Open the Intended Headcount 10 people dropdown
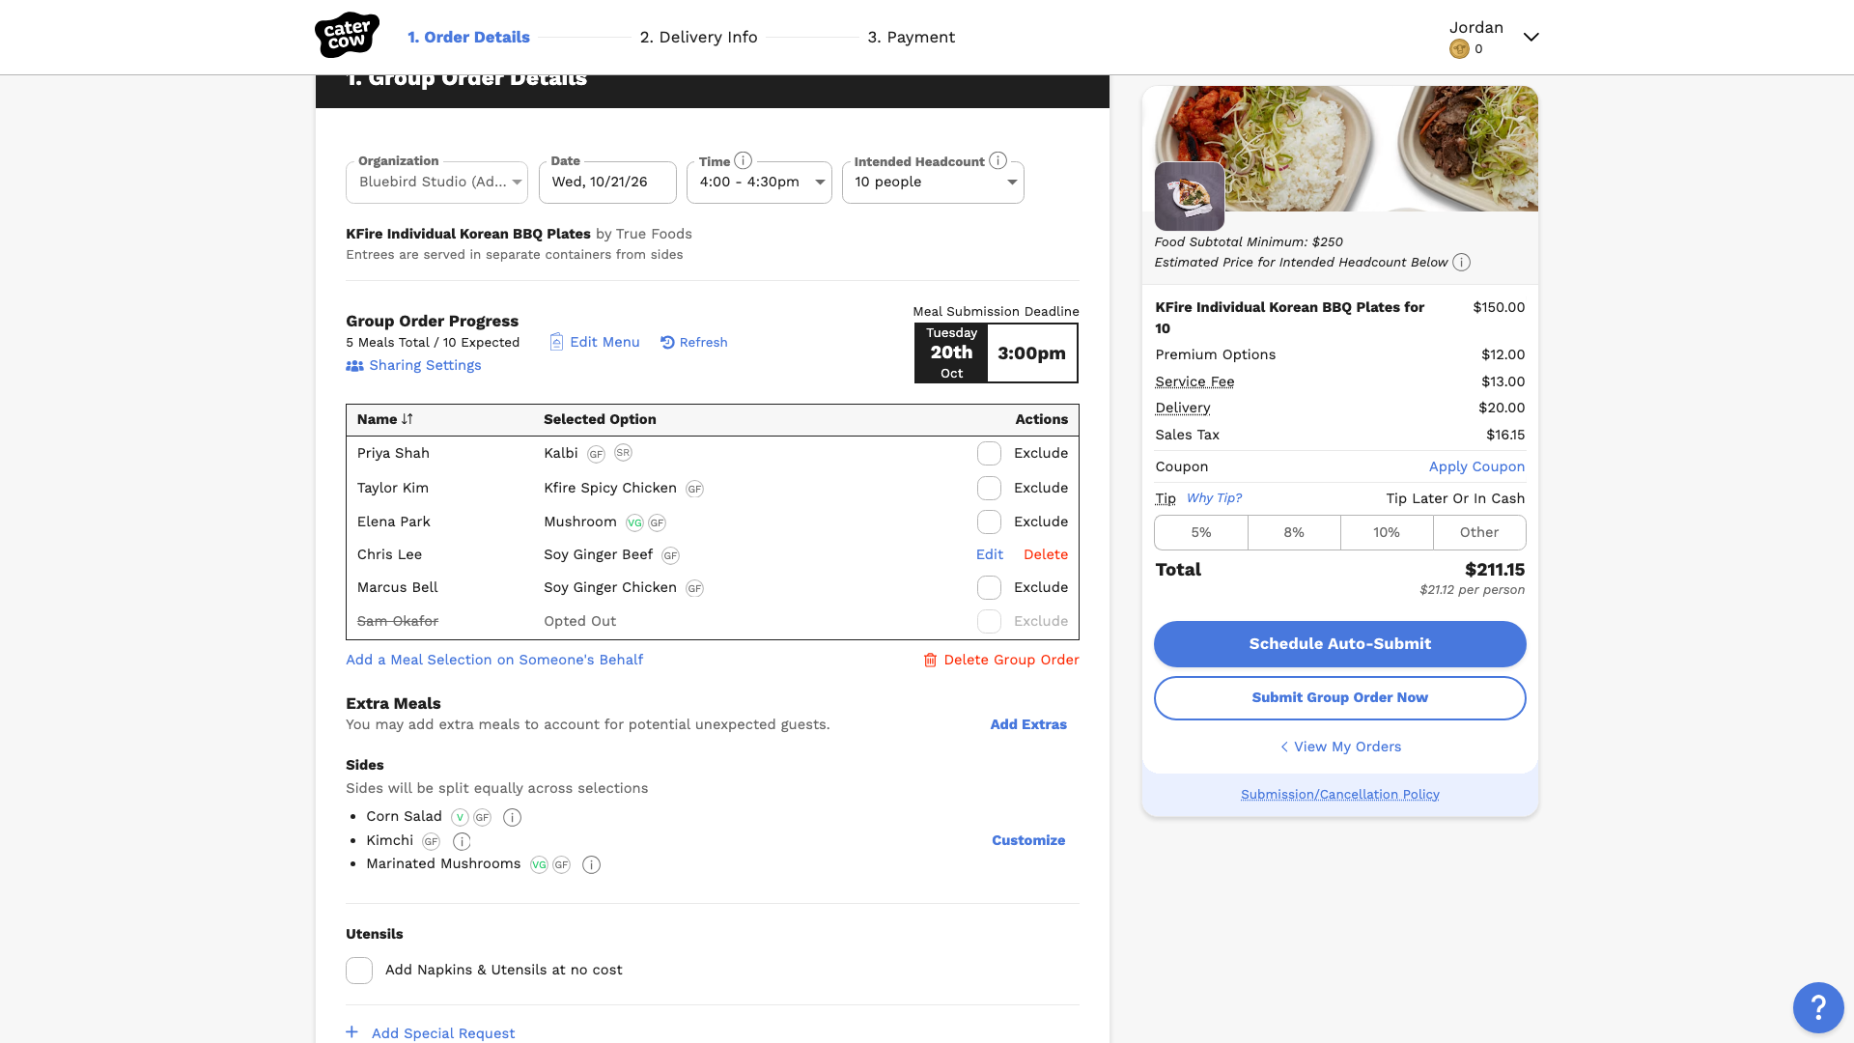Screen dimensions: 1854x1043 coord(933,183)
